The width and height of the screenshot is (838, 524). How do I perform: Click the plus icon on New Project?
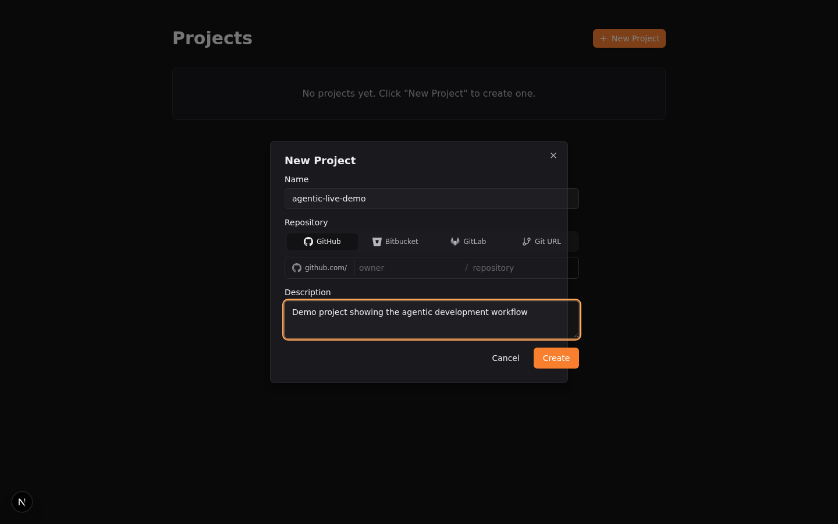[x=603, y=38]
